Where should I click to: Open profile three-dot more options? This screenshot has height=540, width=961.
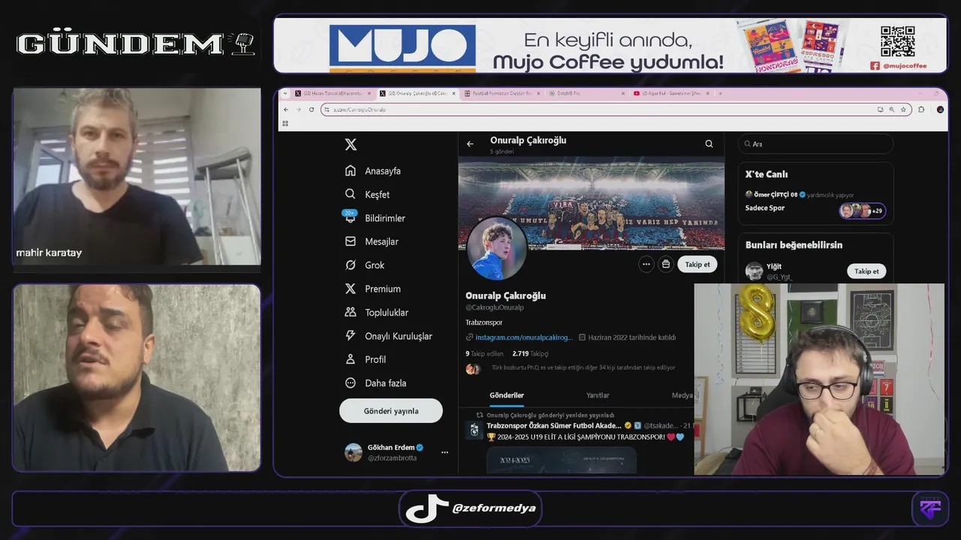(x=646, y=264)
